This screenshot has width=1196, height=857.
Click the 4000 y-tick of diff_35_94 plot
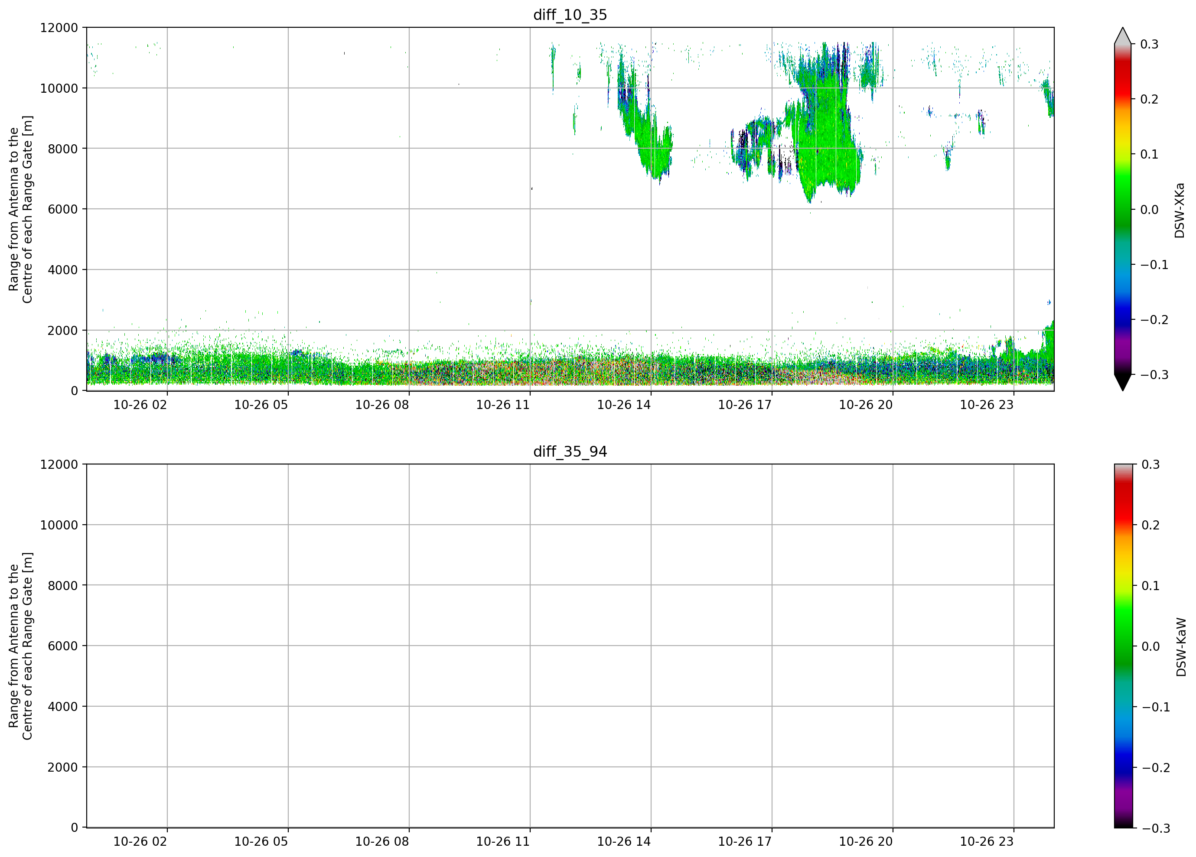click(62, 707)
